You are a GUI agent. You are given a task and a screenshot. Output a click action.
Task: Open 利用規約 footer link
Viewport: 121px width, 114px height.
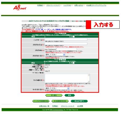tap(55, 106)
